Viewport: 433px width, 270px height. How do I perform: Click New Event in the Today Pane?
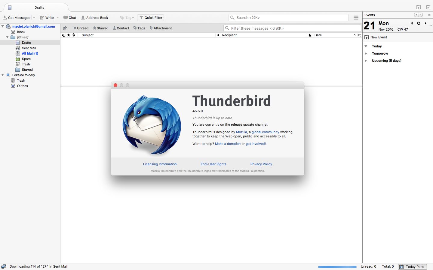coord(376,37)
